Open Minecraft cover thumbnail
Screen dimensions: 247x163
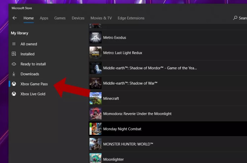coord(95,98)
